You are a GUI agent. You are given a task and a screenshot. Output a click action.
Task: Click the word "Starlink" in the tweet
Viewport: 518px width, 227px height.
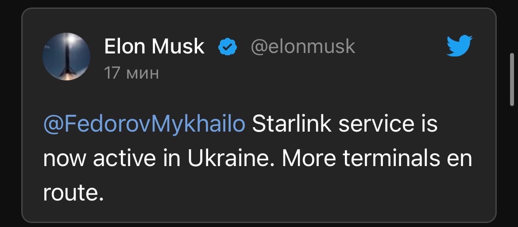[x=292, y=125]
